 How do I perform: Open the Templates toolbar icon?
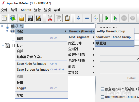coord(13,18)
